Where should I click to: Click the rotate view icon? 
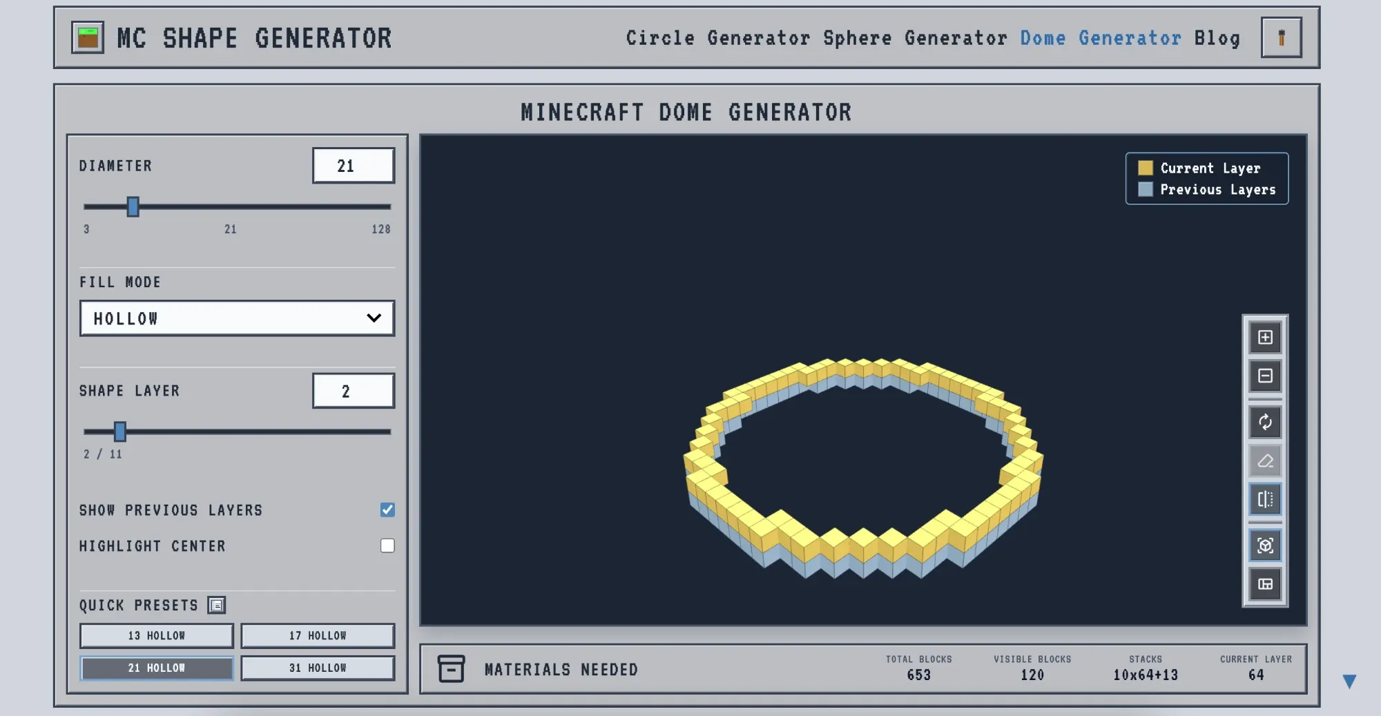pyautogui.click(x=1265, y=422)
